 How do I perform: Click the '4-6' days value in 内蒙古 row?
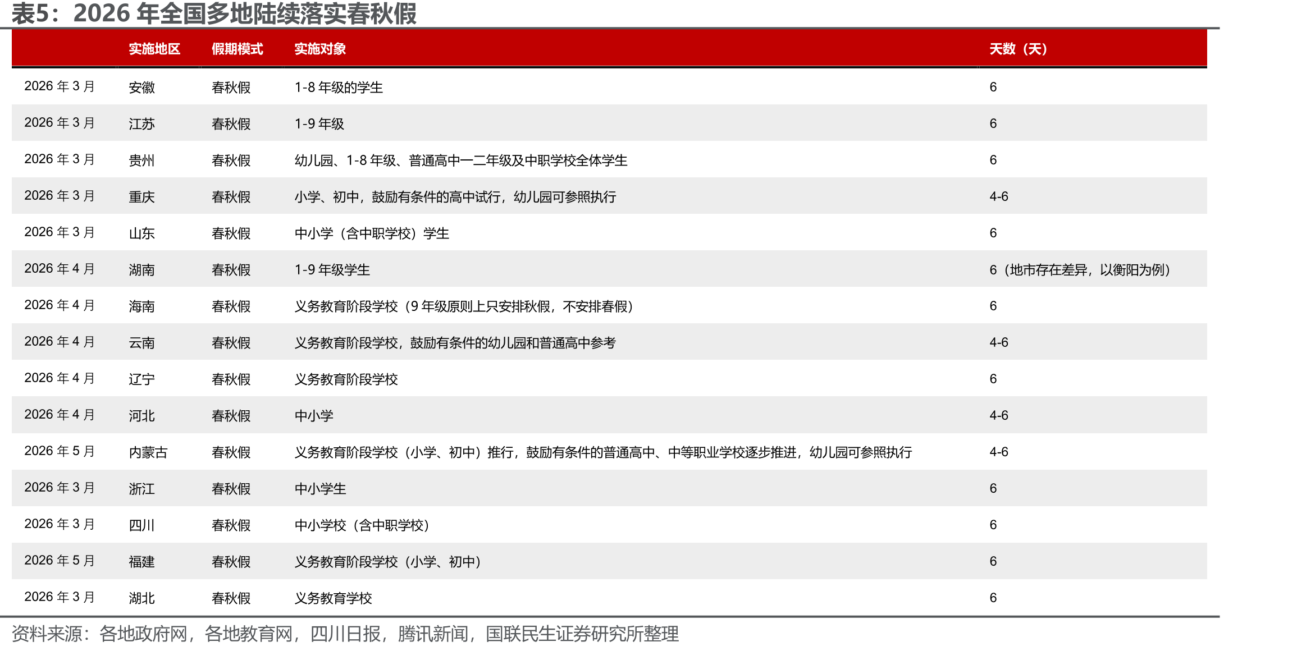[999, 452]
